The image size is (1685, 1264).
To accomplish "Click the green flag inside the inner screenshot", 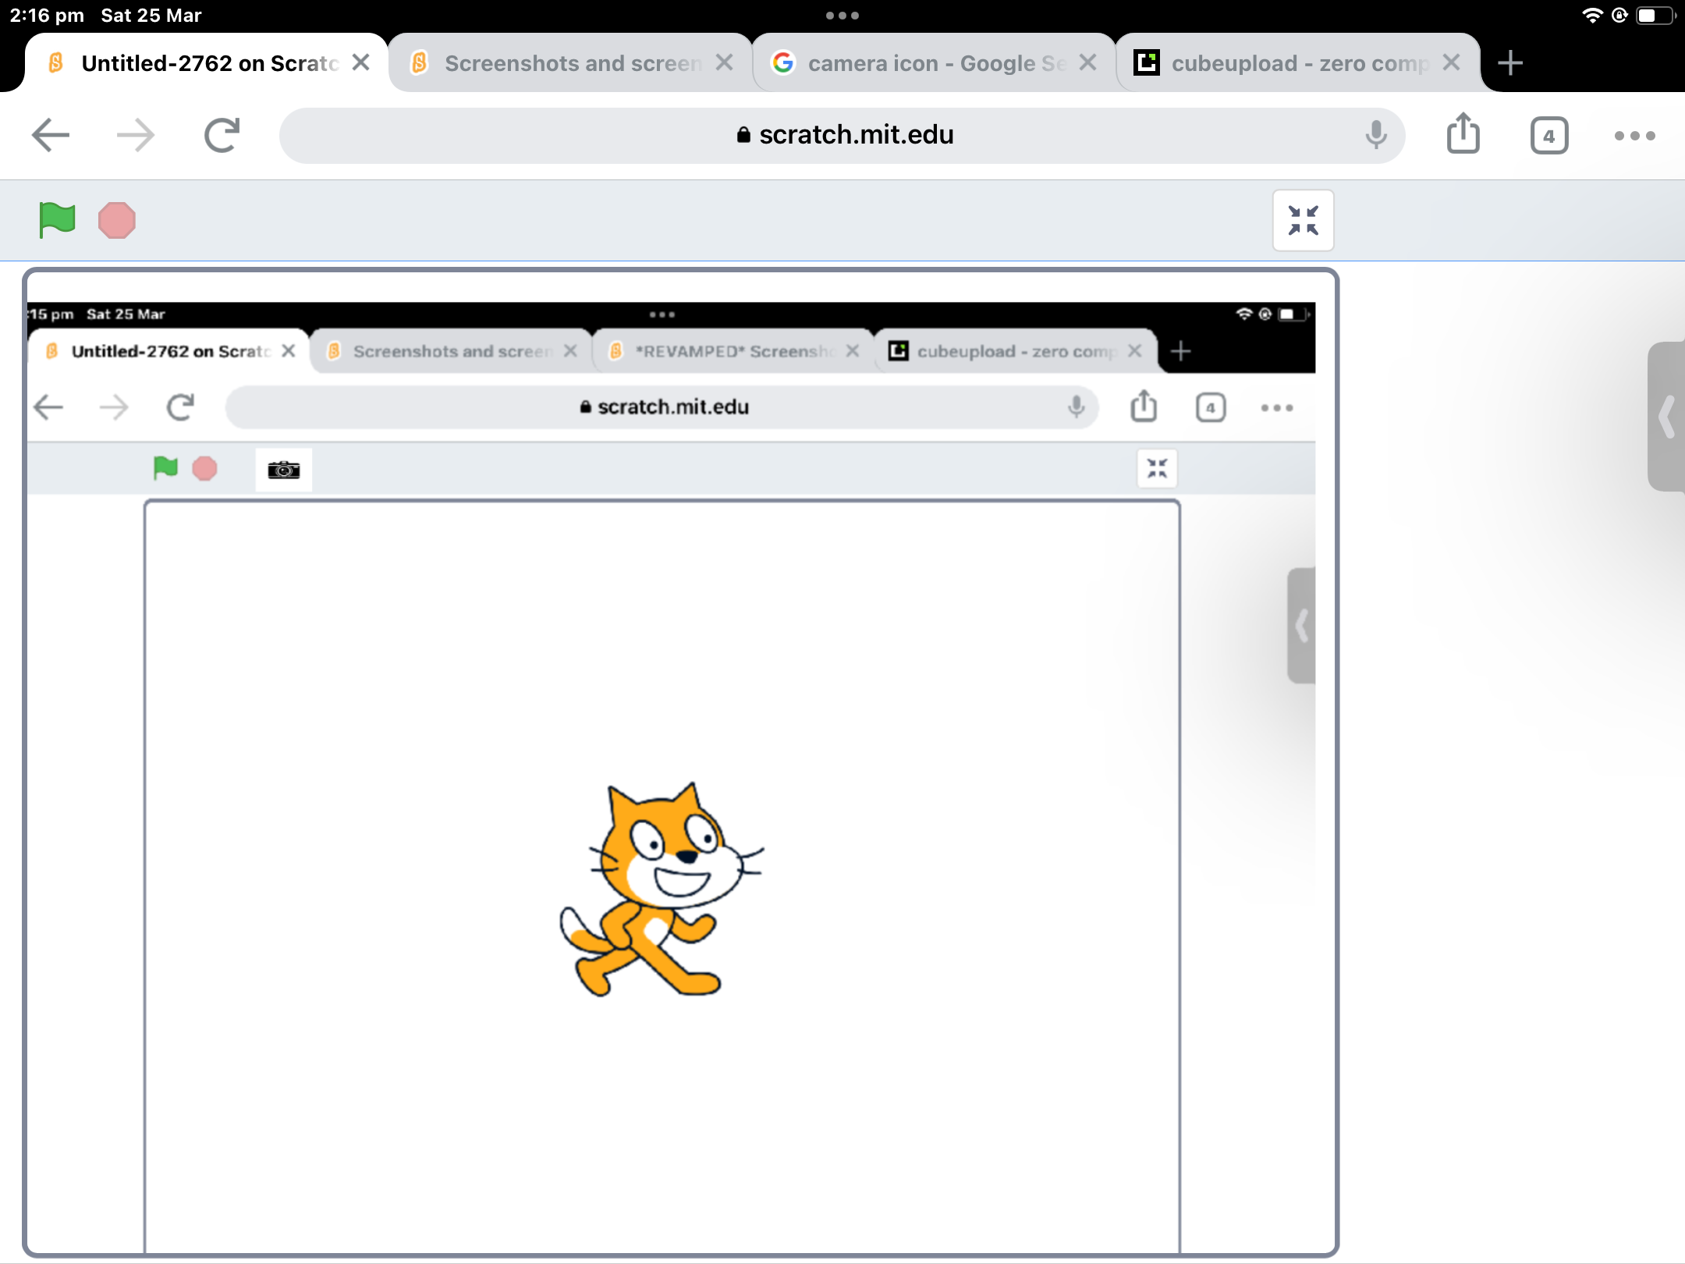I will click(x=165, y=467).
